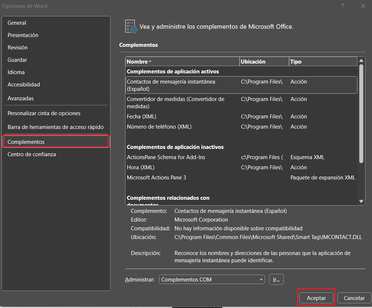
Task: Select Barra de herramientas de acceso rápido
Action: pos(56,127)
